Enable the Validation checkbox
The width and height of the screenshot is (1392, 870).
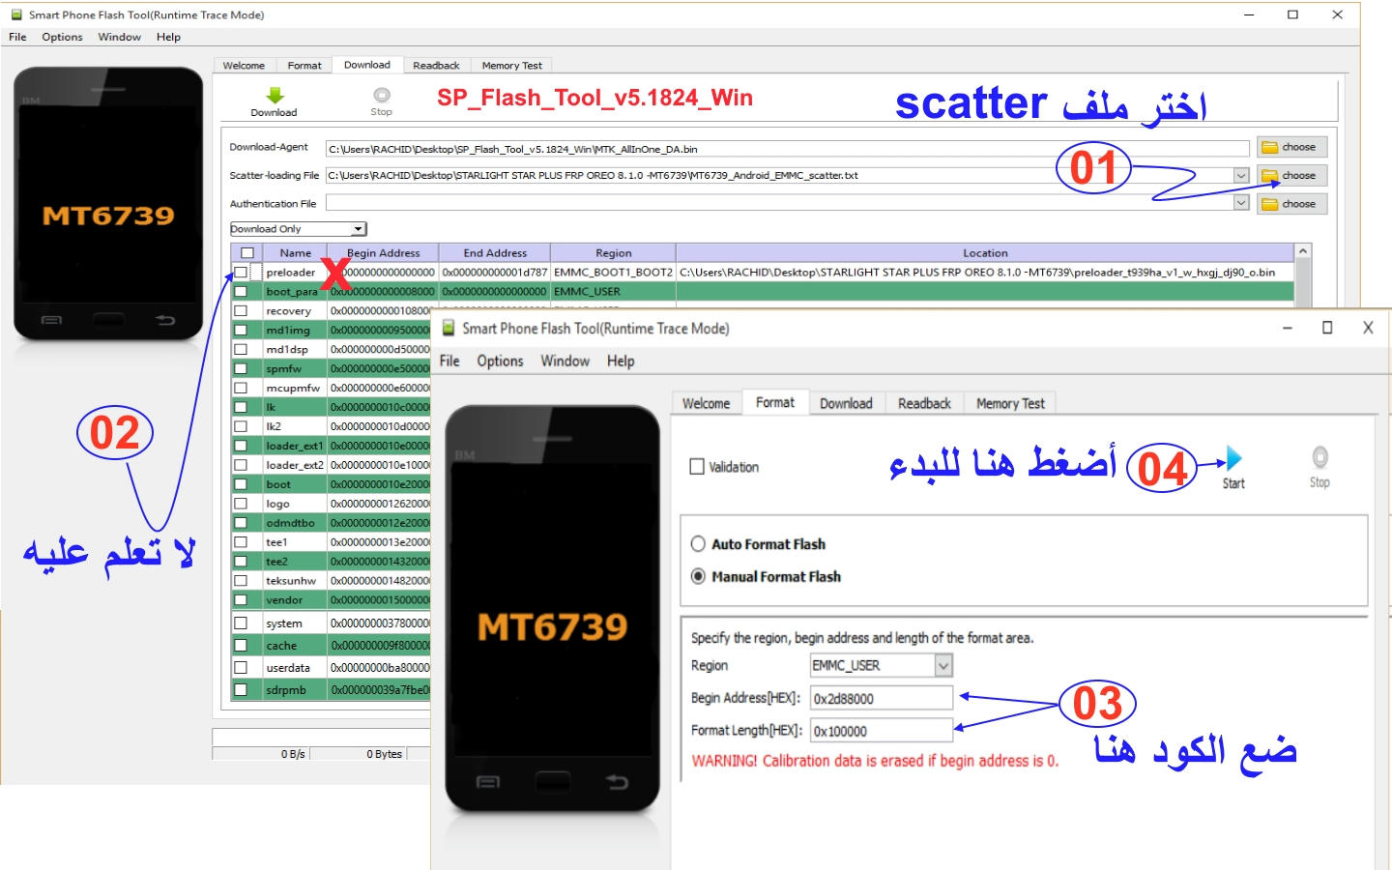697,467
